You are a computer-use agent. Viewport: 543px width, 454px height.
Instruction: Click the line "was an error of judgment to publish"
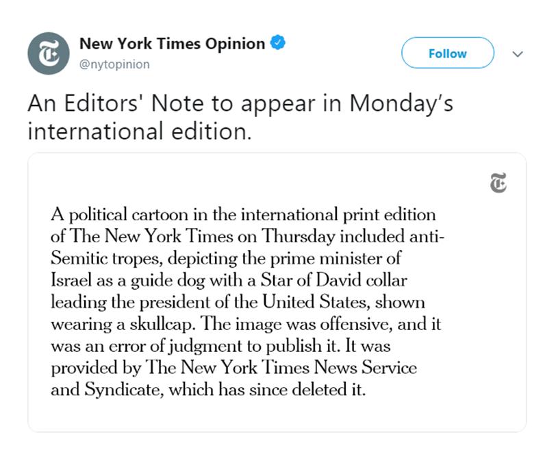click(x=221, y=346)
